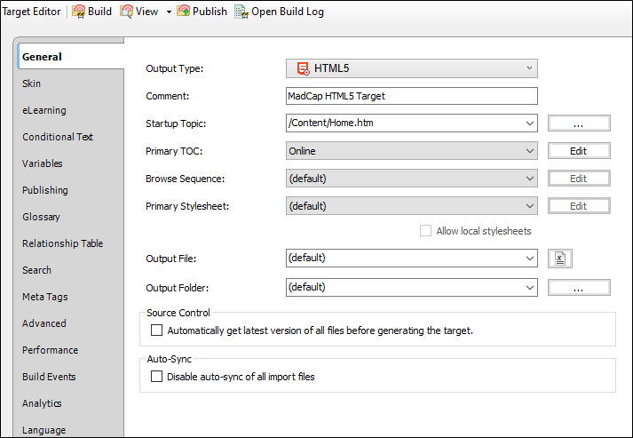Click the Output File export icon button

click(560, 259)
